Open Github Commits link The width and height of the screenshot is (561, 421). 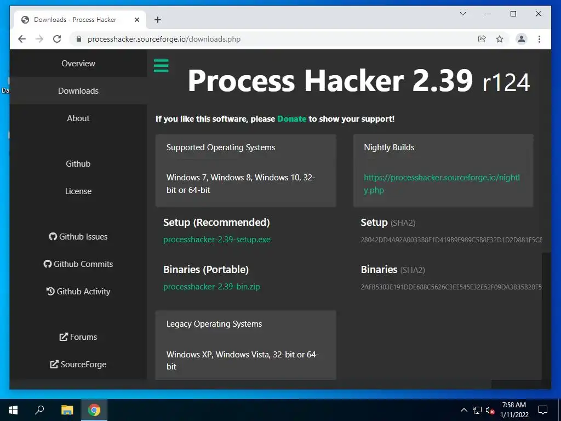pos(78,264)
